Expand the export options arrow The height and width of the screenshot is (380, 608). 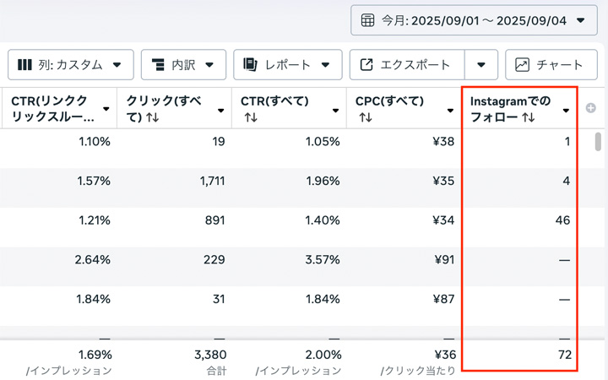[x=481, y=65]
